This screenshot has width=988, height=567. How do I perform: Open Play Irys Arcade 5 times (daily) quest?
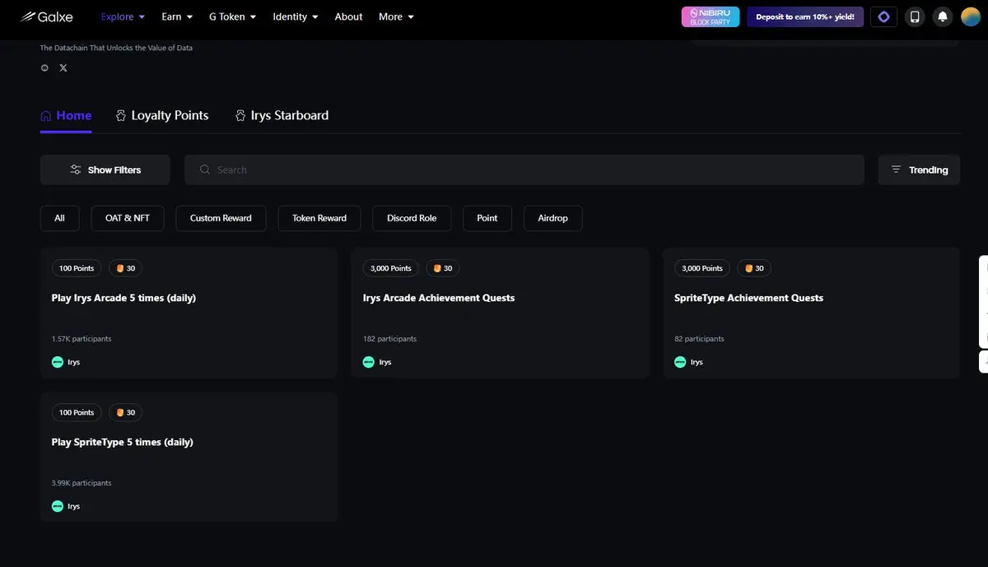pos(189,313)
